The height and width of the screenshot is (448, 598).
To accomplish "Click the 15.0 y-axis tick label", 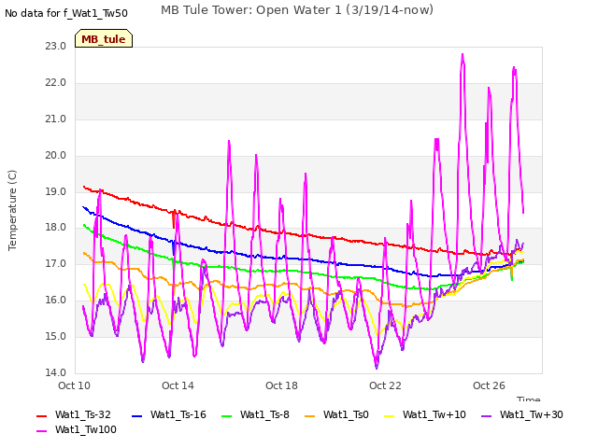I will 56,336.
